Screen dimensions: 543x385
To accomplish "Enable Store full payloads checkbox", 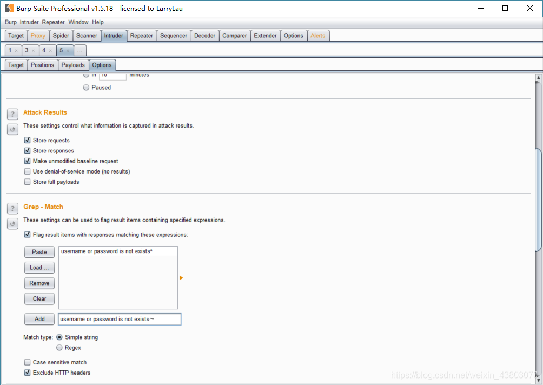I will [28, 182].
